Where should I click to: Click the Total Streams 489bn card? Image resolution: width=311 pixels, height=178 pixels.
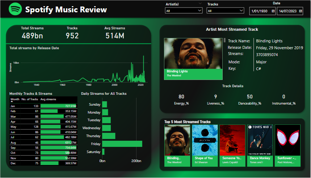(x=32, y=33)
